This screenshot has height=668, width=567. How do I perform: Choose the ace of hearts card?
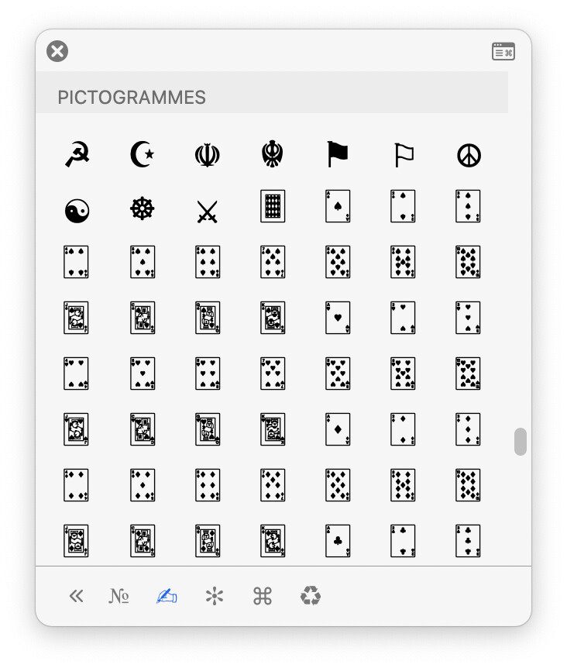tap(338, 318)
